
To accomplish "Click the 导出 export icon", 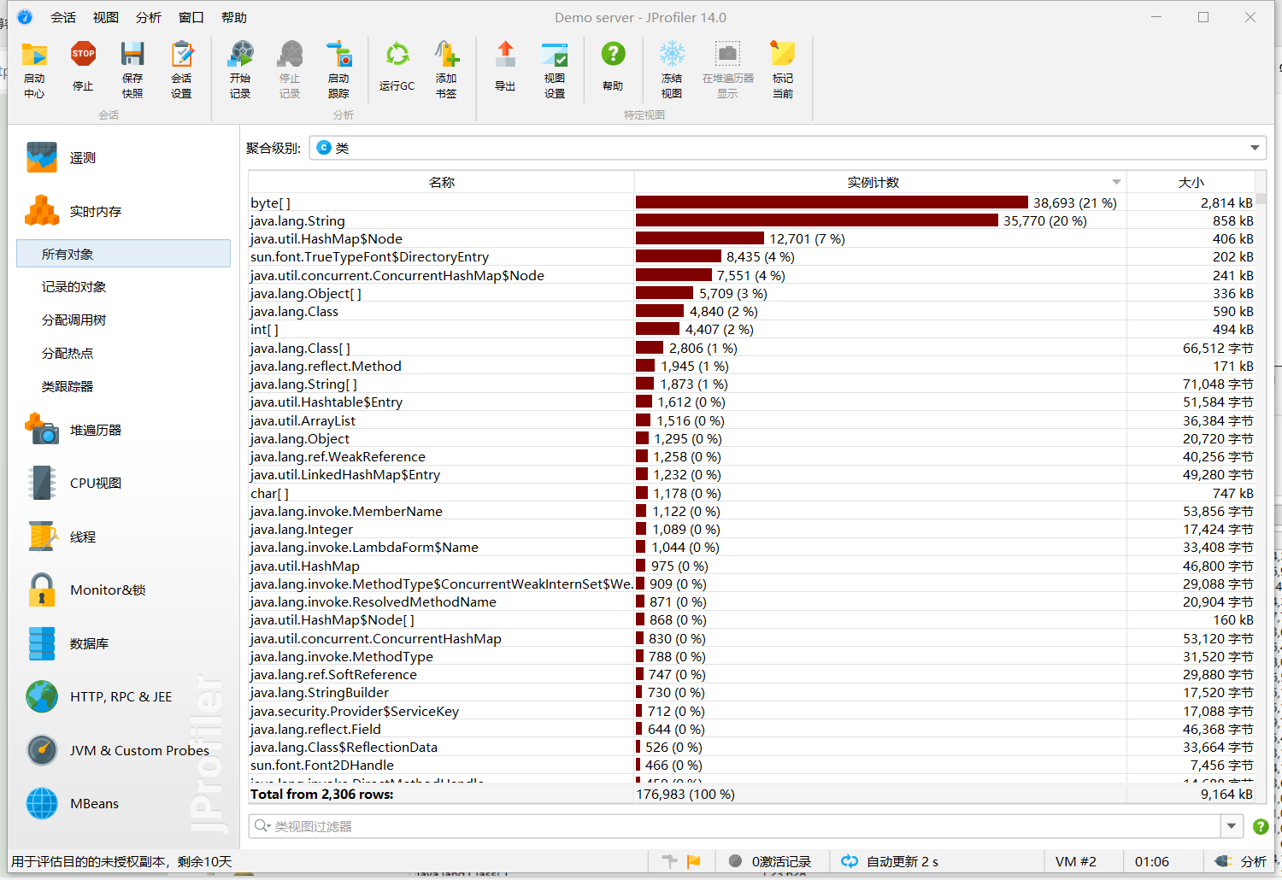I will (x=505, y=55).
